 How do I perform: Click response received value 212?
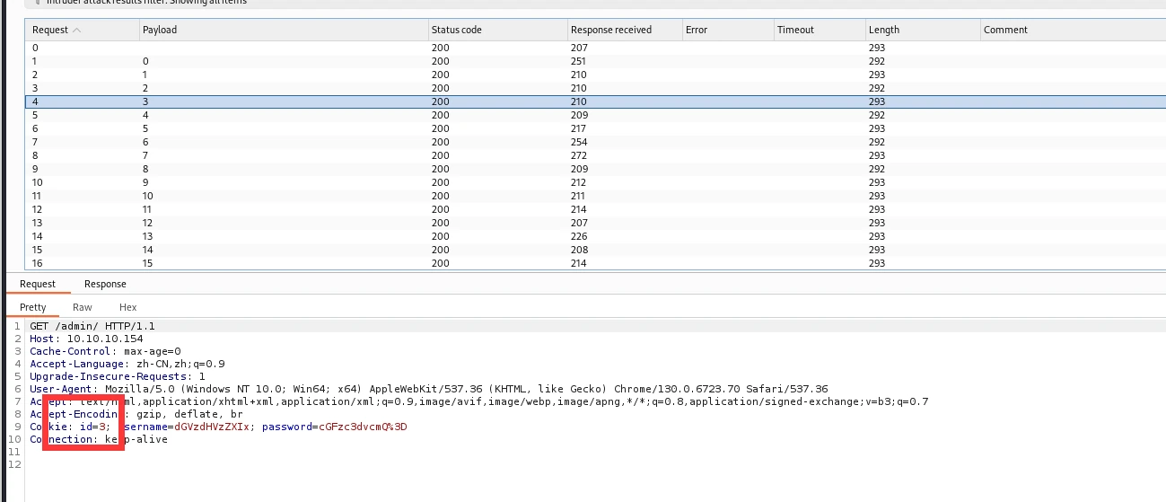[579, 182]
